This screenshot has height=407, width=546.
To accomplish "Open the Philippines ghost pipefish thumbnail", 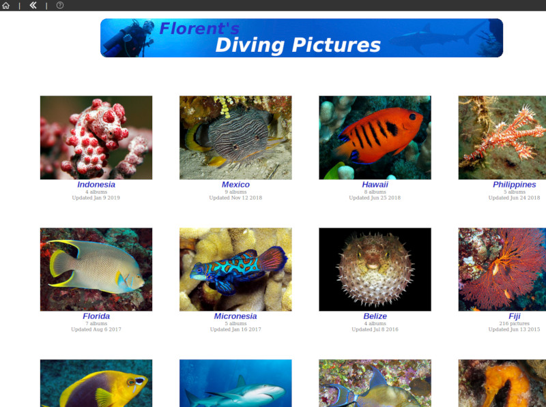I will (x=502, y=137).
